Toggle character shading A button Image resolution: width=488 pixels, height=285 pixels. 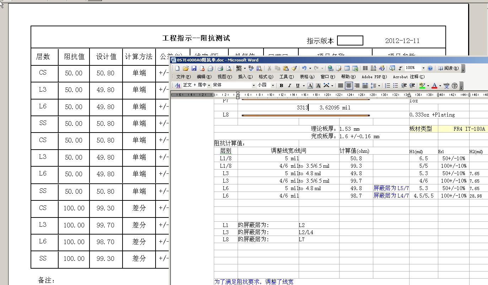click(x=318, y=85)
